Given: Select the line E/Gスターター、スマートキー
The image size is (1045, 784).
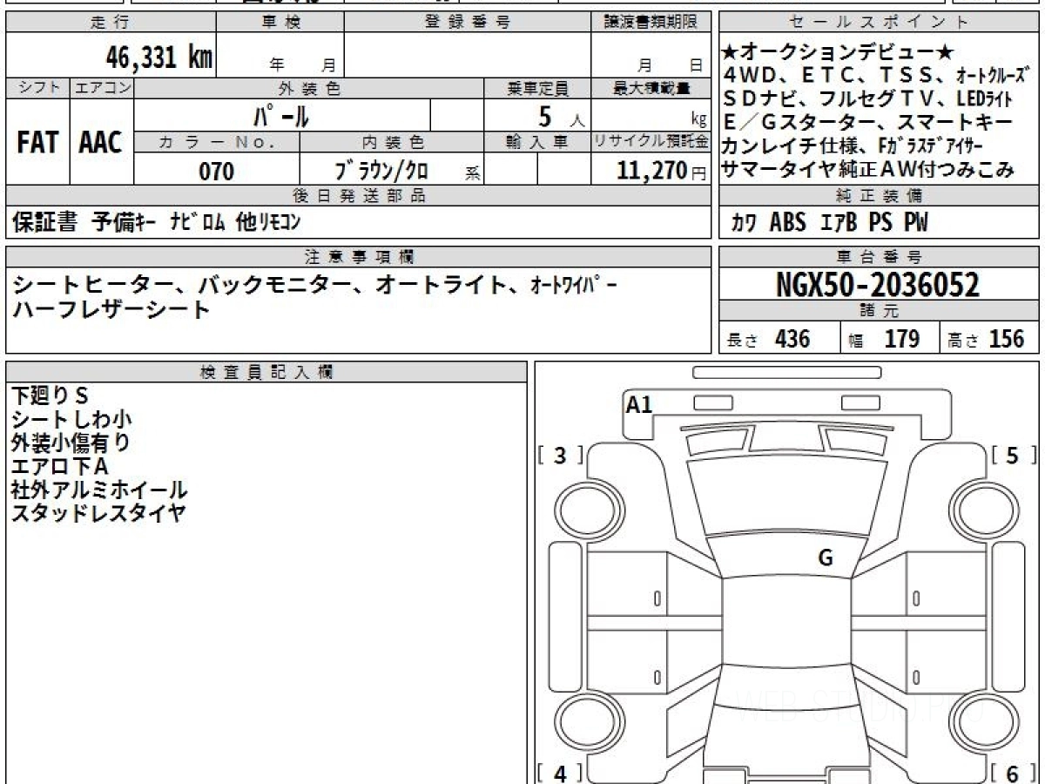Looking at the screenshot, I should (867, 122).
